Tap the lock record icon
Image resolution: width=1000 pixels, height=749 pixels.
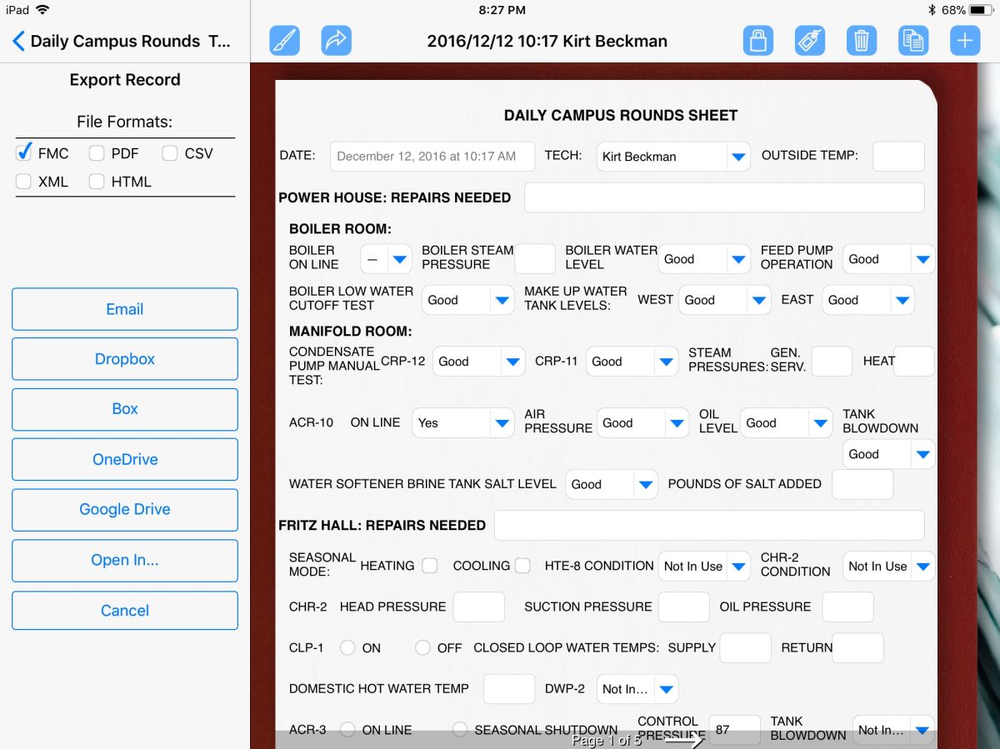[757, 39]
